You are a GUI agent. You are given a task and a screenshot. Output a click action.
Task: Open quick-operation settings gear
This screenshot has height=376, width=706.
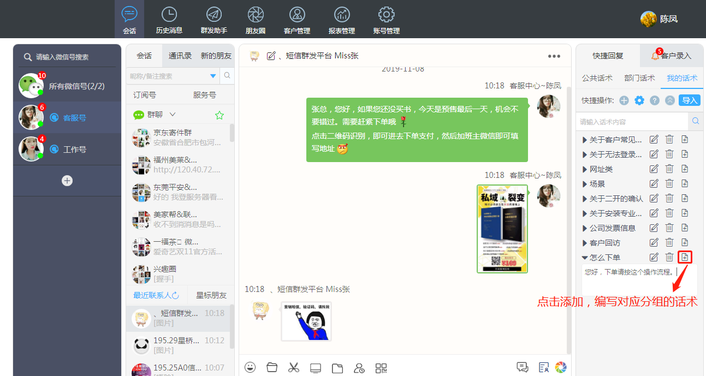639,100
